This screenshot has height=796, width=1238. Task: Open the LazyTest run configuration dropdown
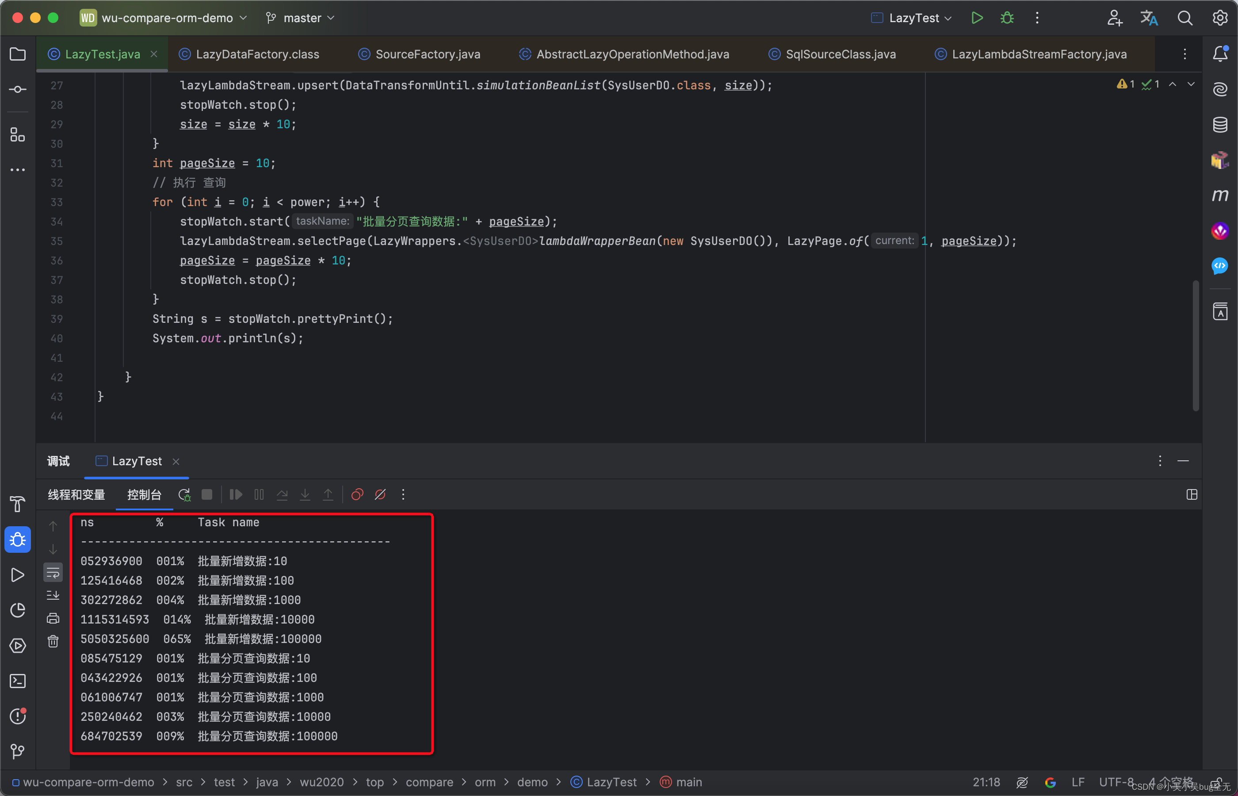click(x=911, y=18)
